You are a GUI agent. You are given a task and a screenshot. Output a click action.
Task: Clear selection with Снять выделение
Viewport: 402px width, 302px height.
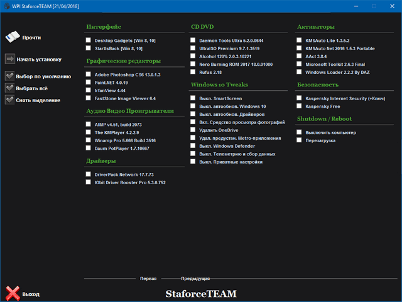pyautogui.click(x=38, y=100)
